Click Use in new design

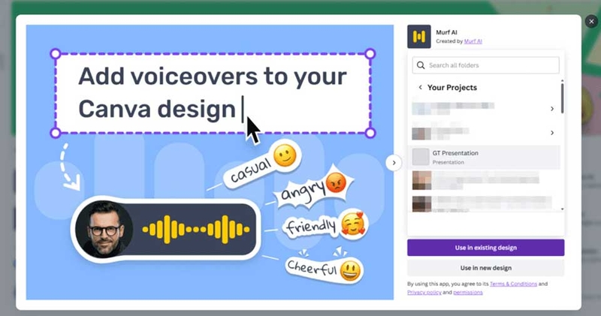(485, 268)
